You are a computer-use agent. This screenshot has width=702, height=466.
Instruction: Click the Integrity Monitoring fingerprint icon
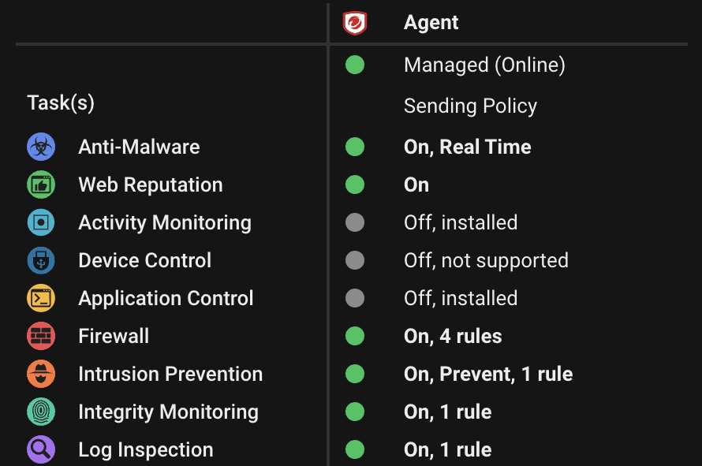[40, 412]
